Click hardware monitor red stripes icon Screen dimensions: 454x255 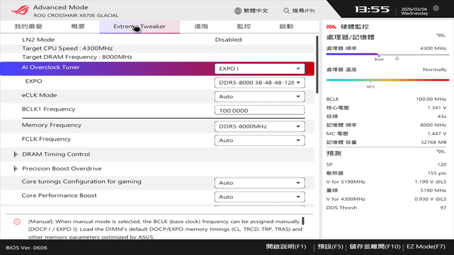click(x=331, y=27)
